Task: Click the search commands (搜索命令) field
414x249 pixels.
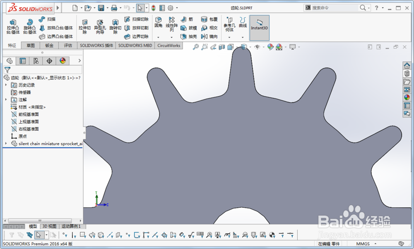Action: click(335, 8)
